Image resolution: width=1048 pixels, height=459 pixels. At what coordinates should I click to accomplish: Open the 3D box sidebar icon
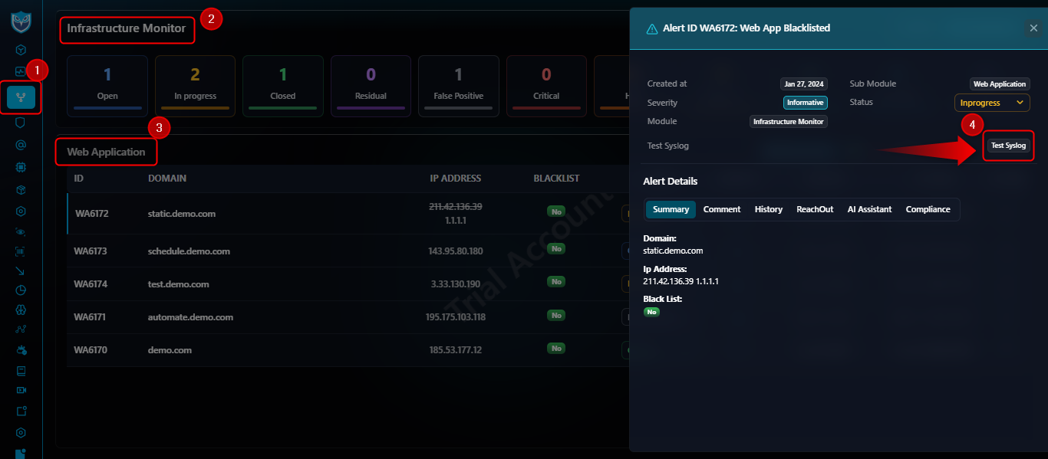point(21,189)
